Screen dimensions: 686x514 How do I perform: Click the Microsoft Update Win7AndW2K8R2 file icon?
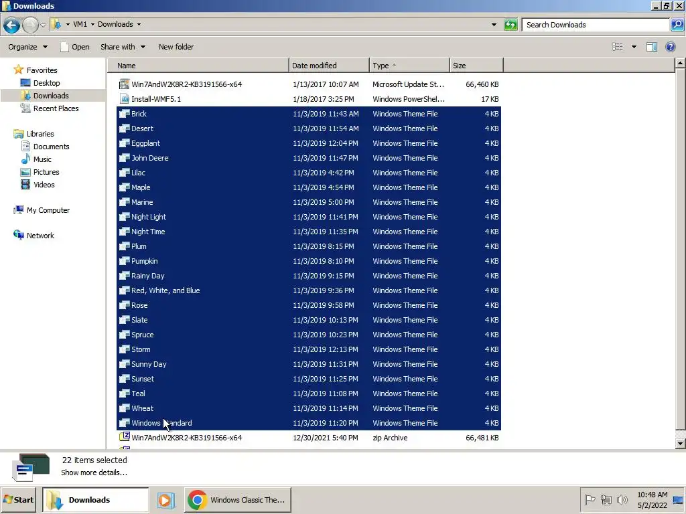[125, 84]
